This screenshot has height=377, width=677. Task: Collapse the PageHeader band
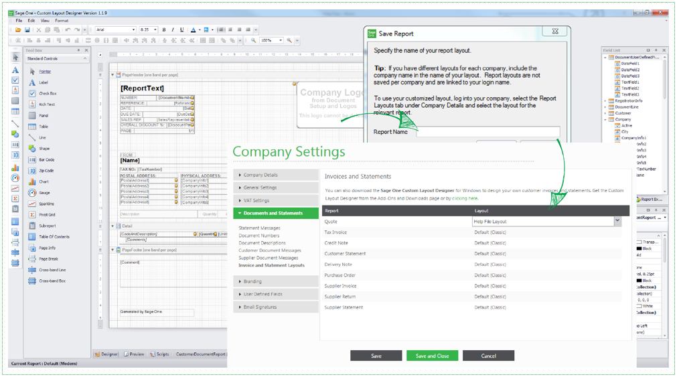coord(113,75)
